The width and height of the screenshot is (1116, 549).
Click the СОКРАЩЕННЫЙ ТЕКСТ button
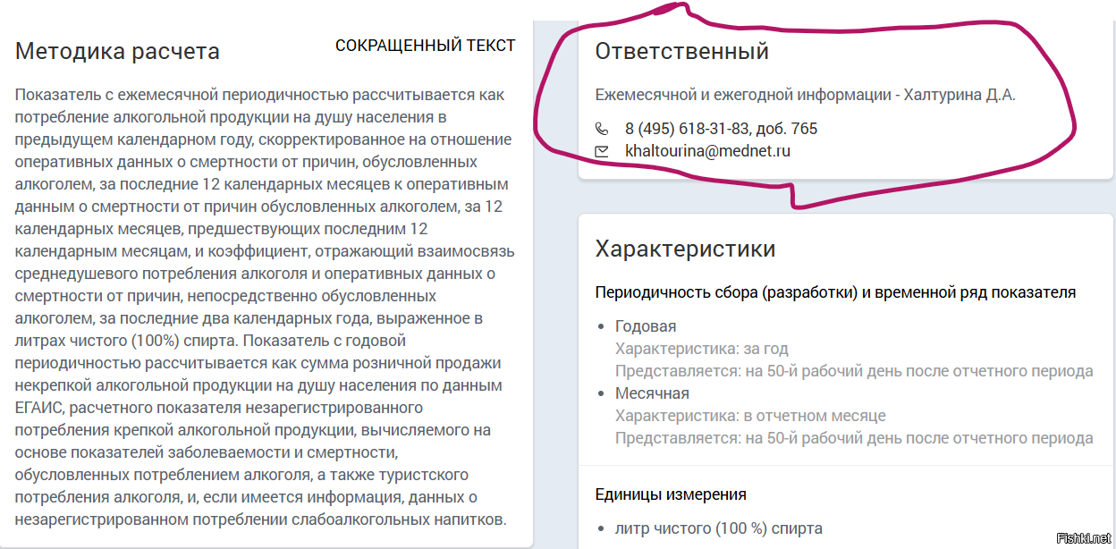(425, 46)
